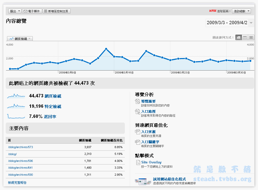The height and width of the screenshot is (190, 258).
Task: Open the date range picker 2009/3/3 - 2009/4/2
Action: 229,23
